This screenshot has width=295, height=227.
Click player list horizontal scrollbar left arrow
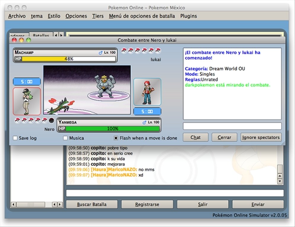[13, 205]
